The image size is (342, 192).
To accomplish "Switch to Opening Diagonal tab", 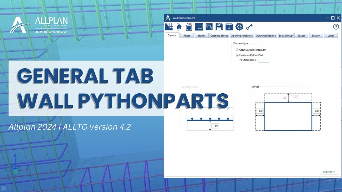I will pyautogui.click(x=266, y=36).
